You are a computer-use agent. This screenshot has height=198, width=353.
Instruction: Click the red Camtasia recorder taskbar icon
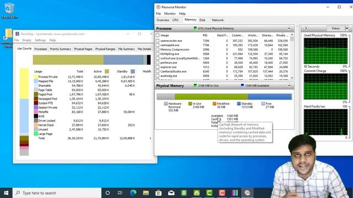coord(222,193)
